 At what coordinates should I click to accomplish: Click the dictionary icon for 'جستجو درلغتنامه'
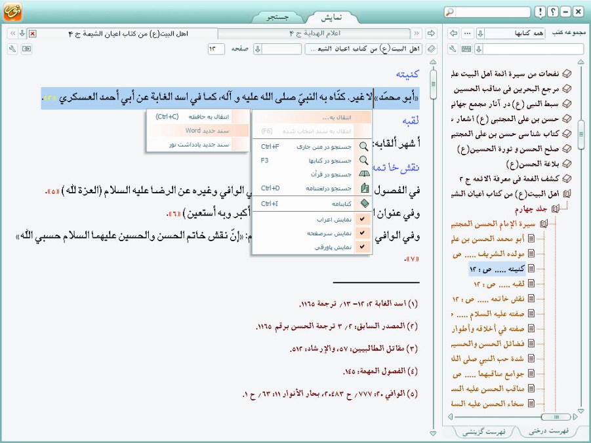click(x=364, y=188)
